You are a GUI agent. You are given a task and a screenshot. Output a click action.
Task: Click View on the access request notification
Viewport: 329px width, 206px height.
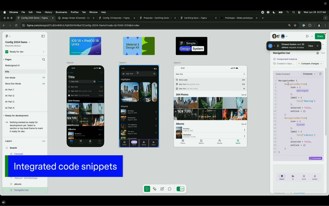[x=310, y=46]
